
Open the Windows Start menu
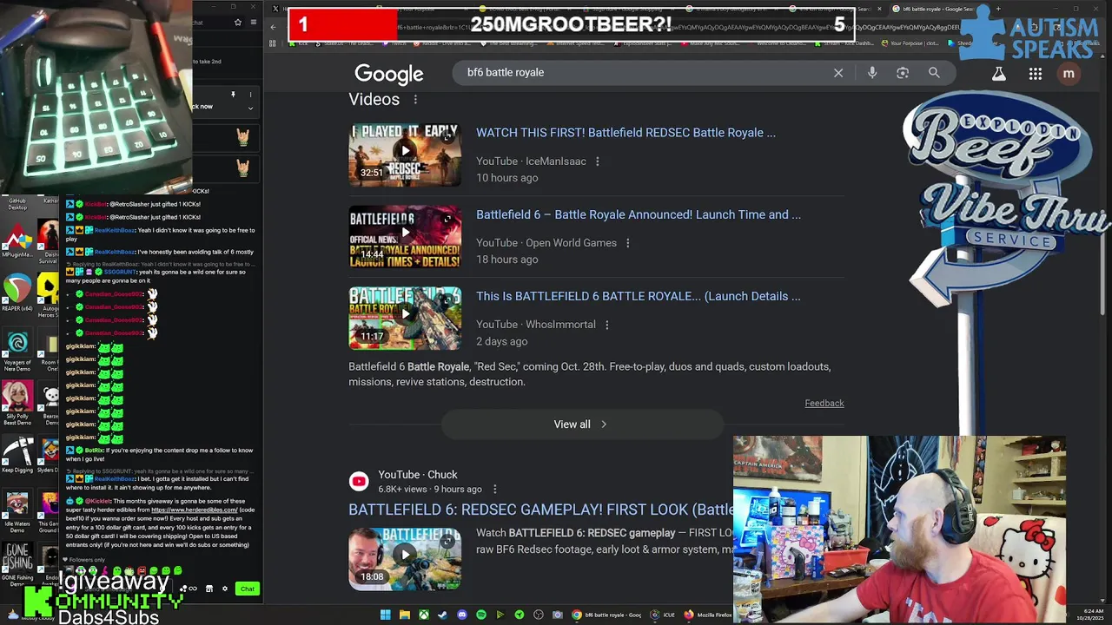point(386,615)
